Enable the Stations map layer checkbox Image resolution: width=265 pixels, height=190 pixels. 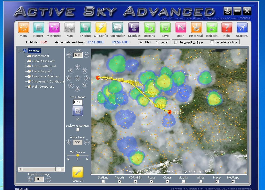[103, 181]
